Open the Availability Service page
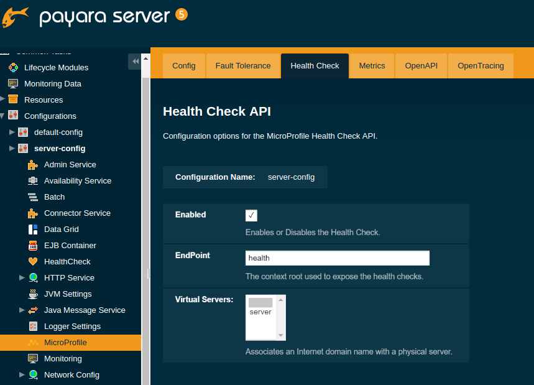This screenshot has height=385, width=534. [x=78, y=181]
